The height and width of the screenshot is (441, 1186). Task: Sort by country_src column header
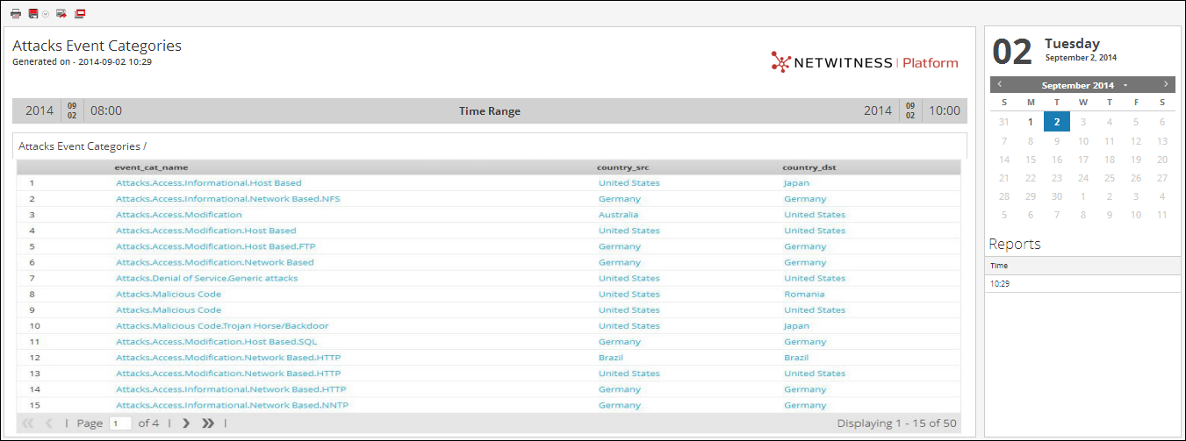point(623,167)
